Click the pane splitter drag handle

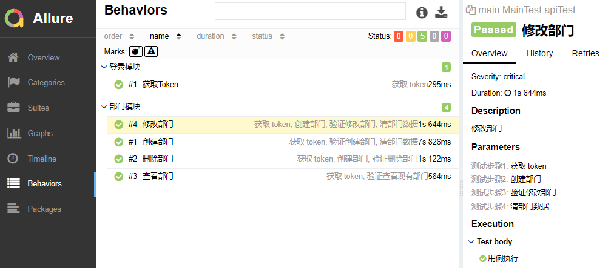[x=461, y=187]
